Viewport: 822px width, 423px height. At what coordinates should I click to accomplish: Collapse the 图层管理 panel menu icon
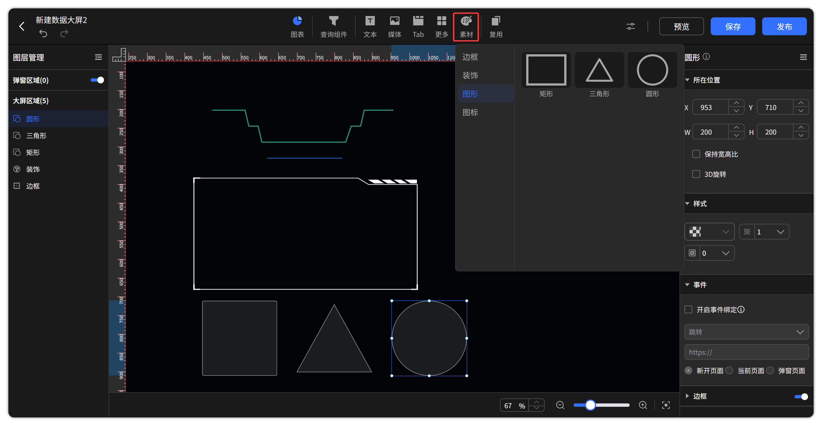98,57
